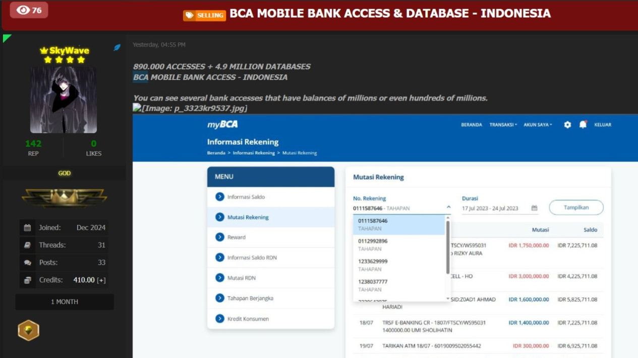Click the 1 MONTH button

tap(65, 302)
